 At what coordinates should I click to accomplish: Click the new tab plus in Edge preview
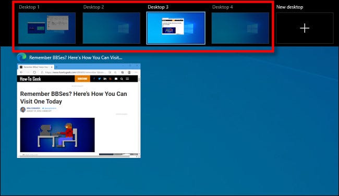coord(56,67)
